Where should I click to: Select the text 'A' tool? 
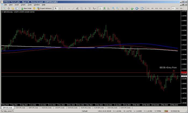coord(85,8)
